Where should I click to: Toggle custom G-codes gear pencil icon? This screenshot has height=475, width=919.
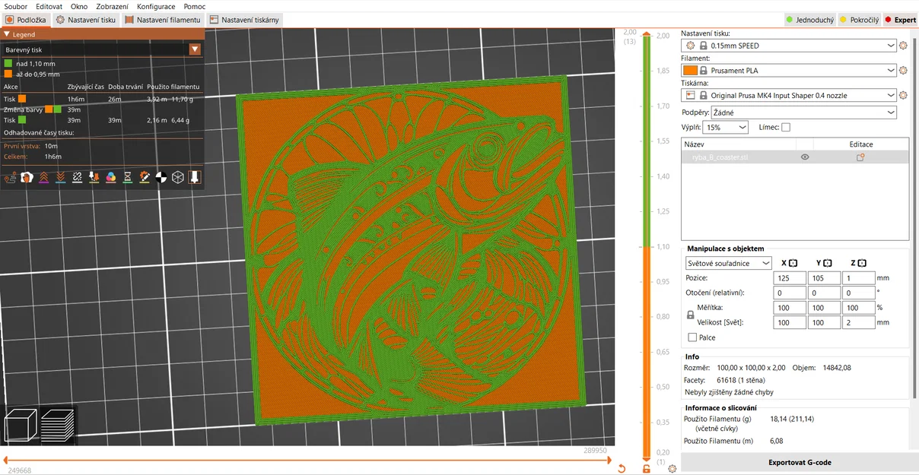point(144,177)
